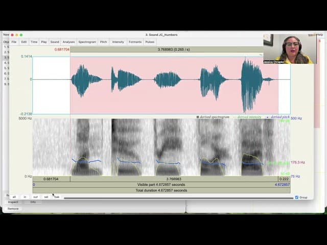Screen dimensions: 327x245
Task: Click the 175.3 Hz pitch value
Action: [298, 162]
